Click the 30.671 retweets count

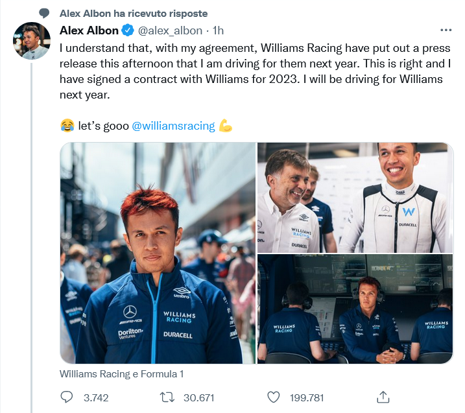[198, 397]
